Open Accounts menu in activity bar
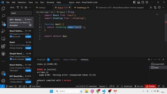 point(3,73)
